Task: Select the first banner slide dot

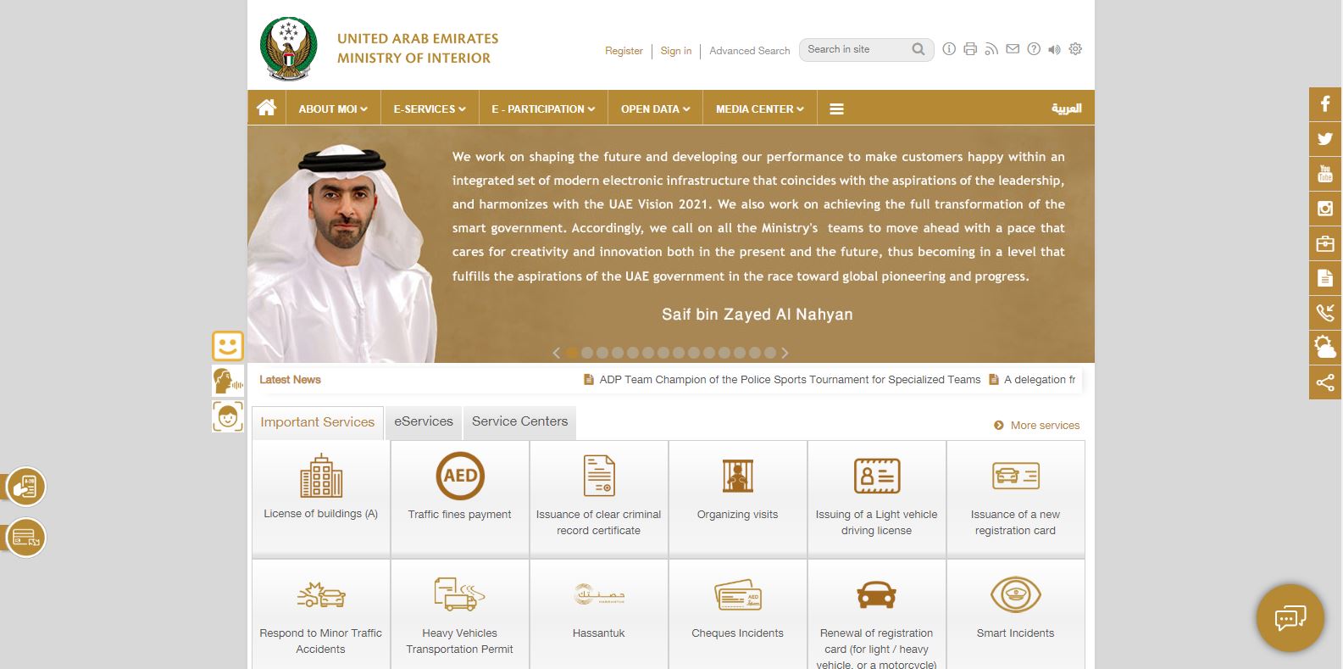Action: (572, 353)
